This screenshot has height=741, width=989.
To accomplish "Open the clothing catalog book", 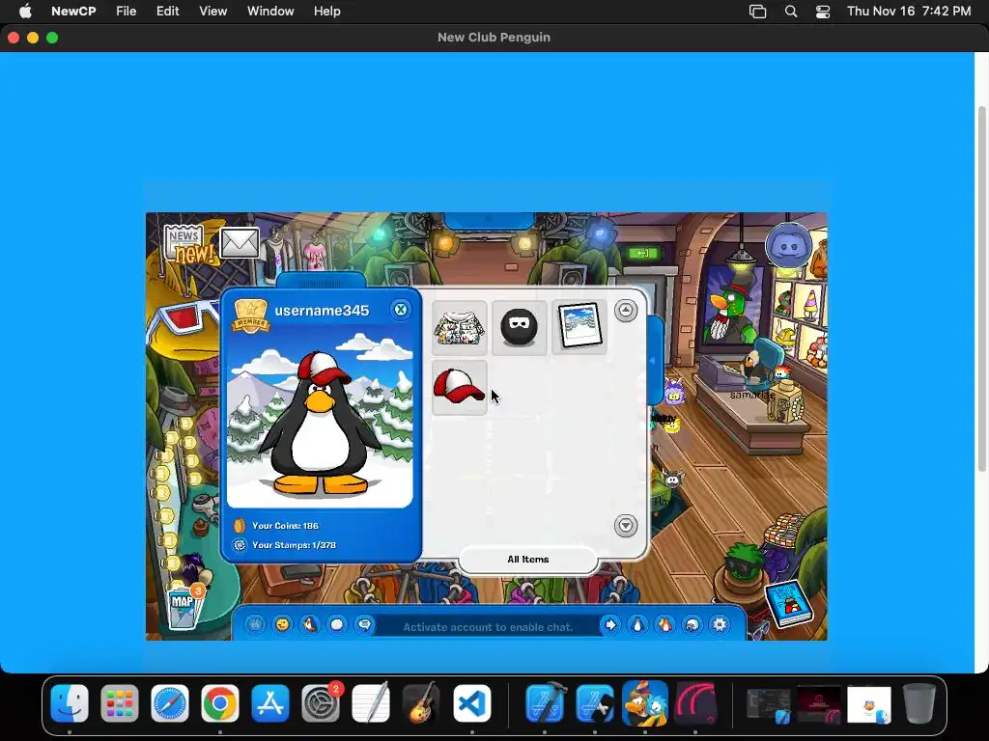I will click(x=788, y=604).
